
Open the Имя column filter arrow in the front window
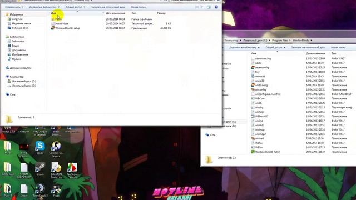(x=103, y=13)
